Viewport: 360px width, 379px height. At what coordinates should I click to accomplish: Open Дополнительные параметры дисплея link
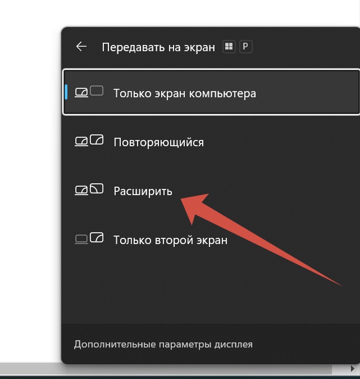[x=163, y=344]
